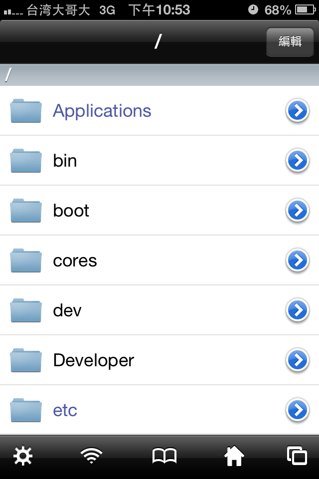Tap the 編輯 edit button
Viewport: 319px width, 479px height.
[290, 41]
